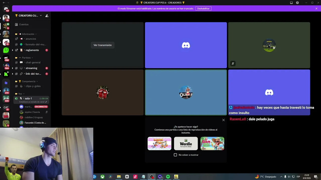Open the green-faced server with a mouth icon

pos(6,50)
